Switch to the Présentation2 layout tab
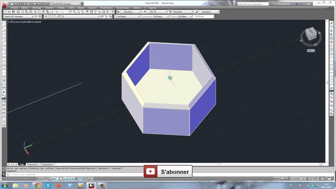This screenshot has width=336, height=189. (x=47, y=164)
